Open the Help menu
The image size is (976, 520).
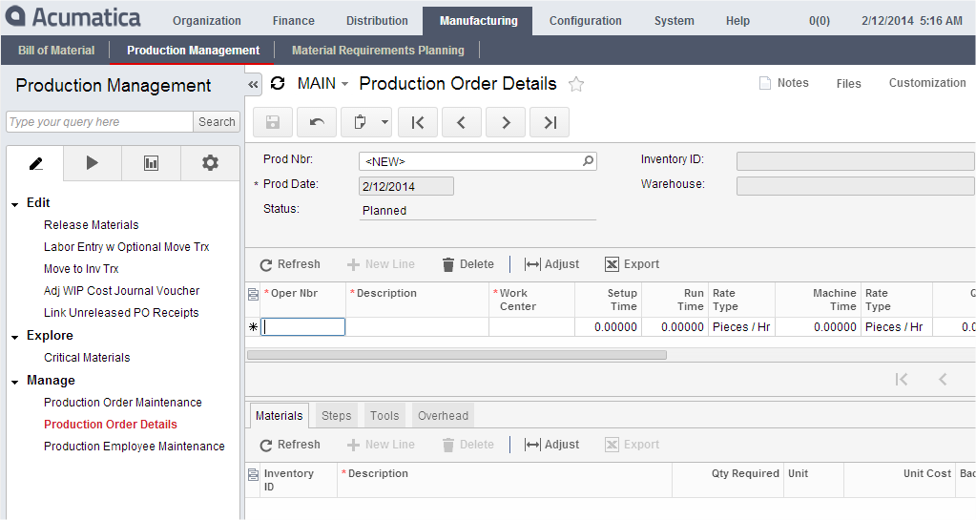click(x=737, y=21)
